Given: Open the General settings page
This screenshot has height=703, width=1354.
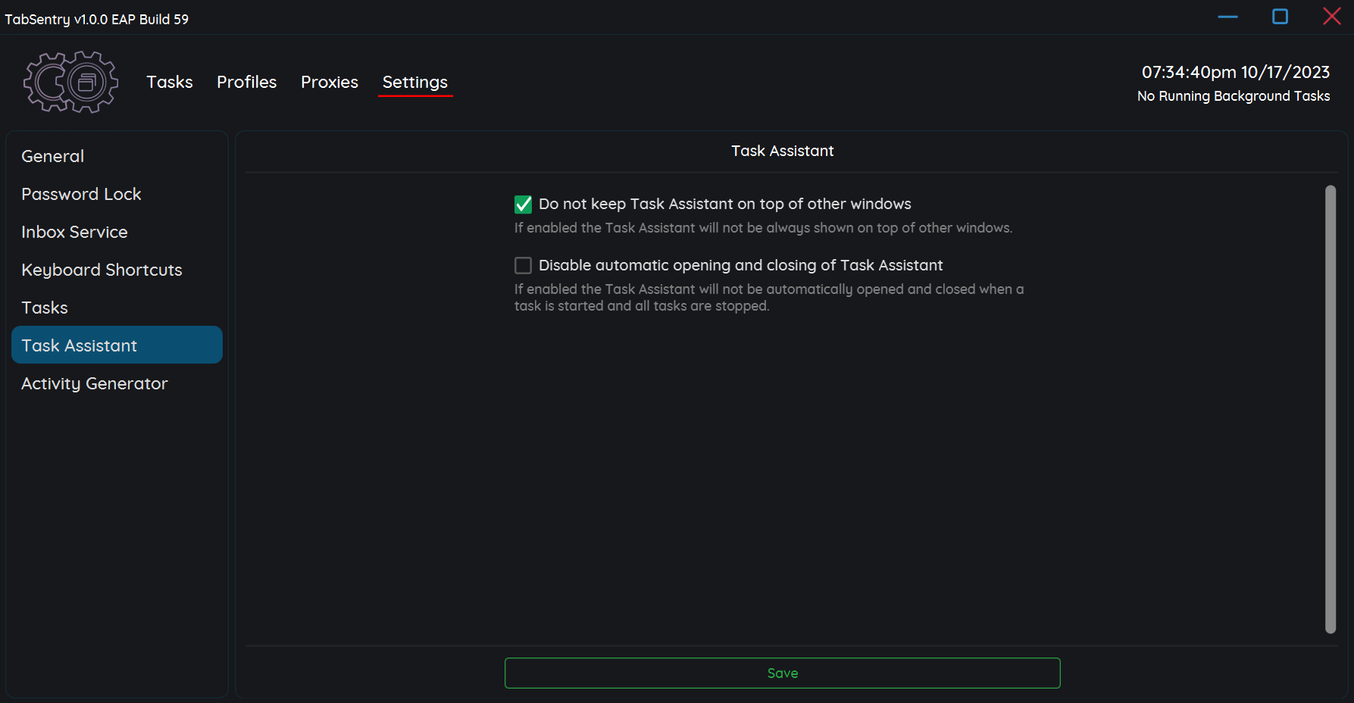Looking at the screenshot, I should point(52,156).
